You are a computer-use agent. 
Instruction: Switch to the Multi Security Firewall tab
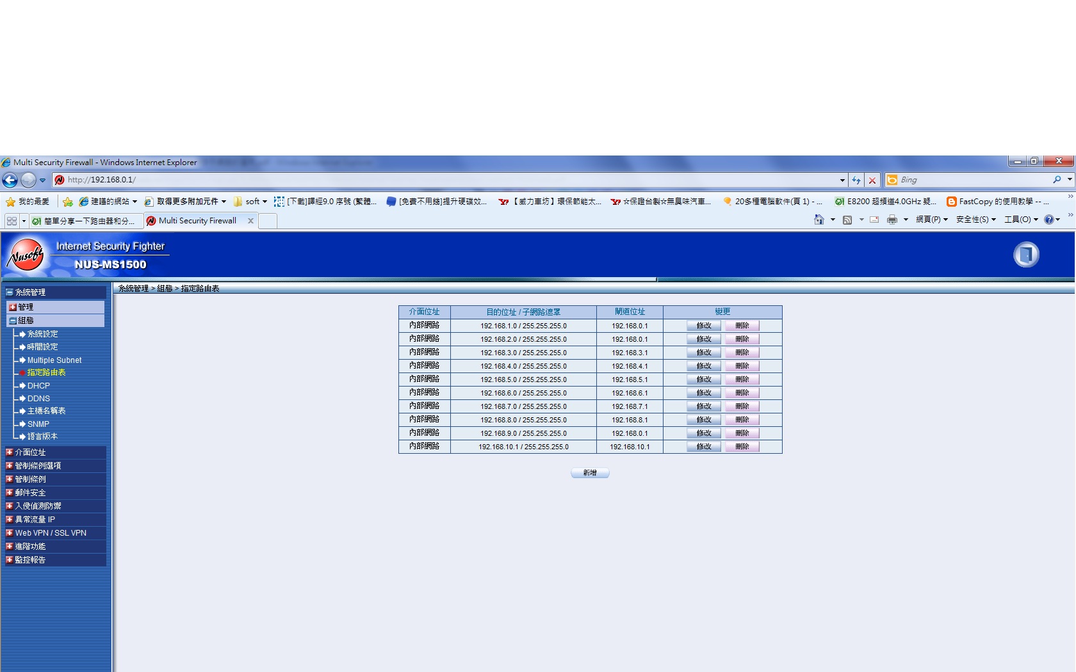click(x=197, y=221)
